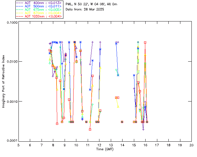Click the red square peak near 16 GMT
The height and width of the screenshot is (157, 197).
coord(145,43)
